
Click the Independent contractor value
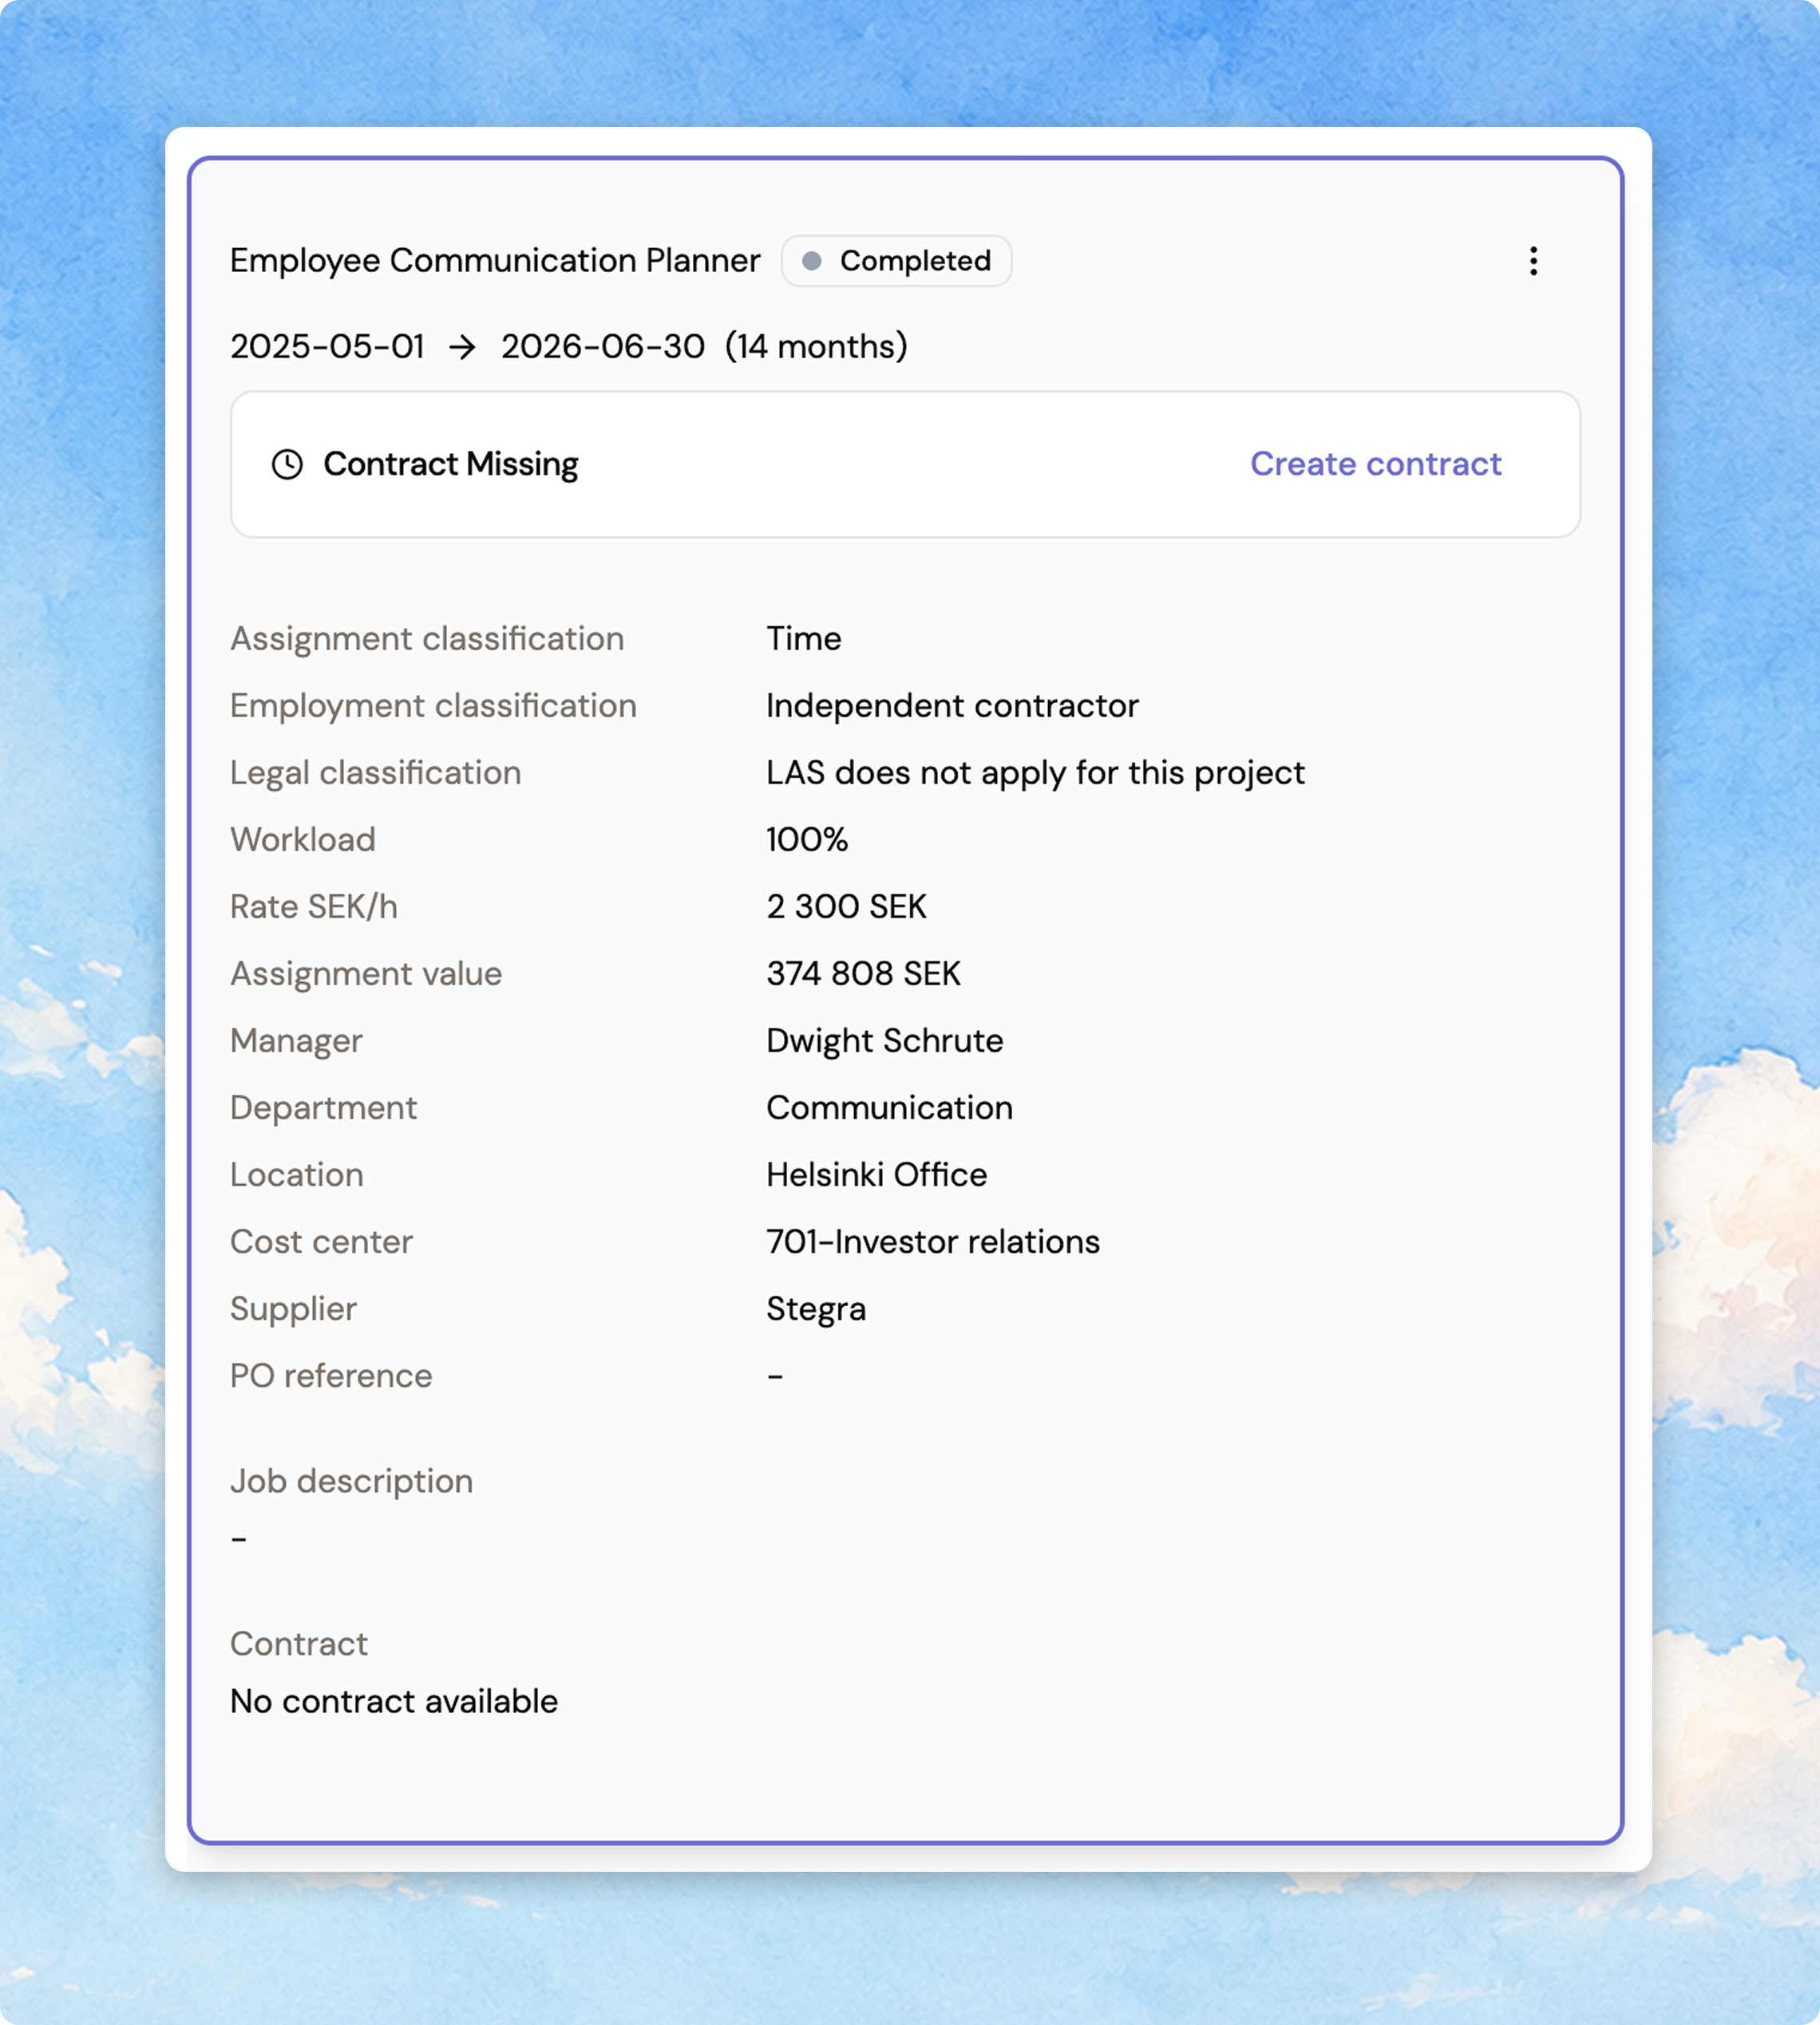pyautogui.click(x=952, y=705)
